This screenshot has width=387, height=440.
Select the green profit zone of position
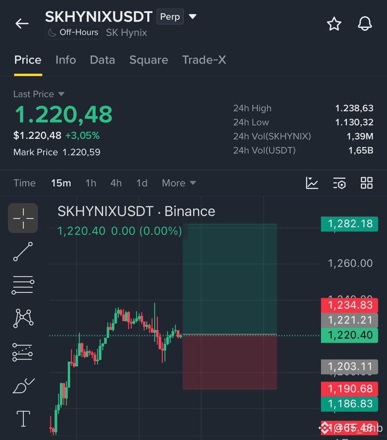click(229, 279)
